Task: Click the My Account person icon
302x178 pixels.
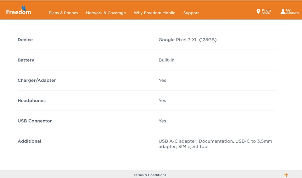Action: tap(283, 12)
